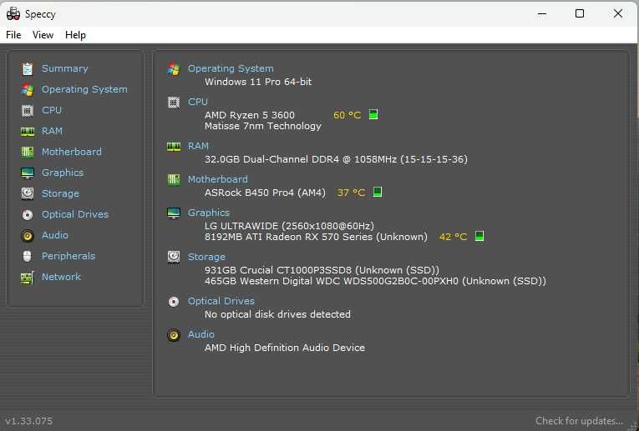Go to Network in the sidebar

[61, 277]
